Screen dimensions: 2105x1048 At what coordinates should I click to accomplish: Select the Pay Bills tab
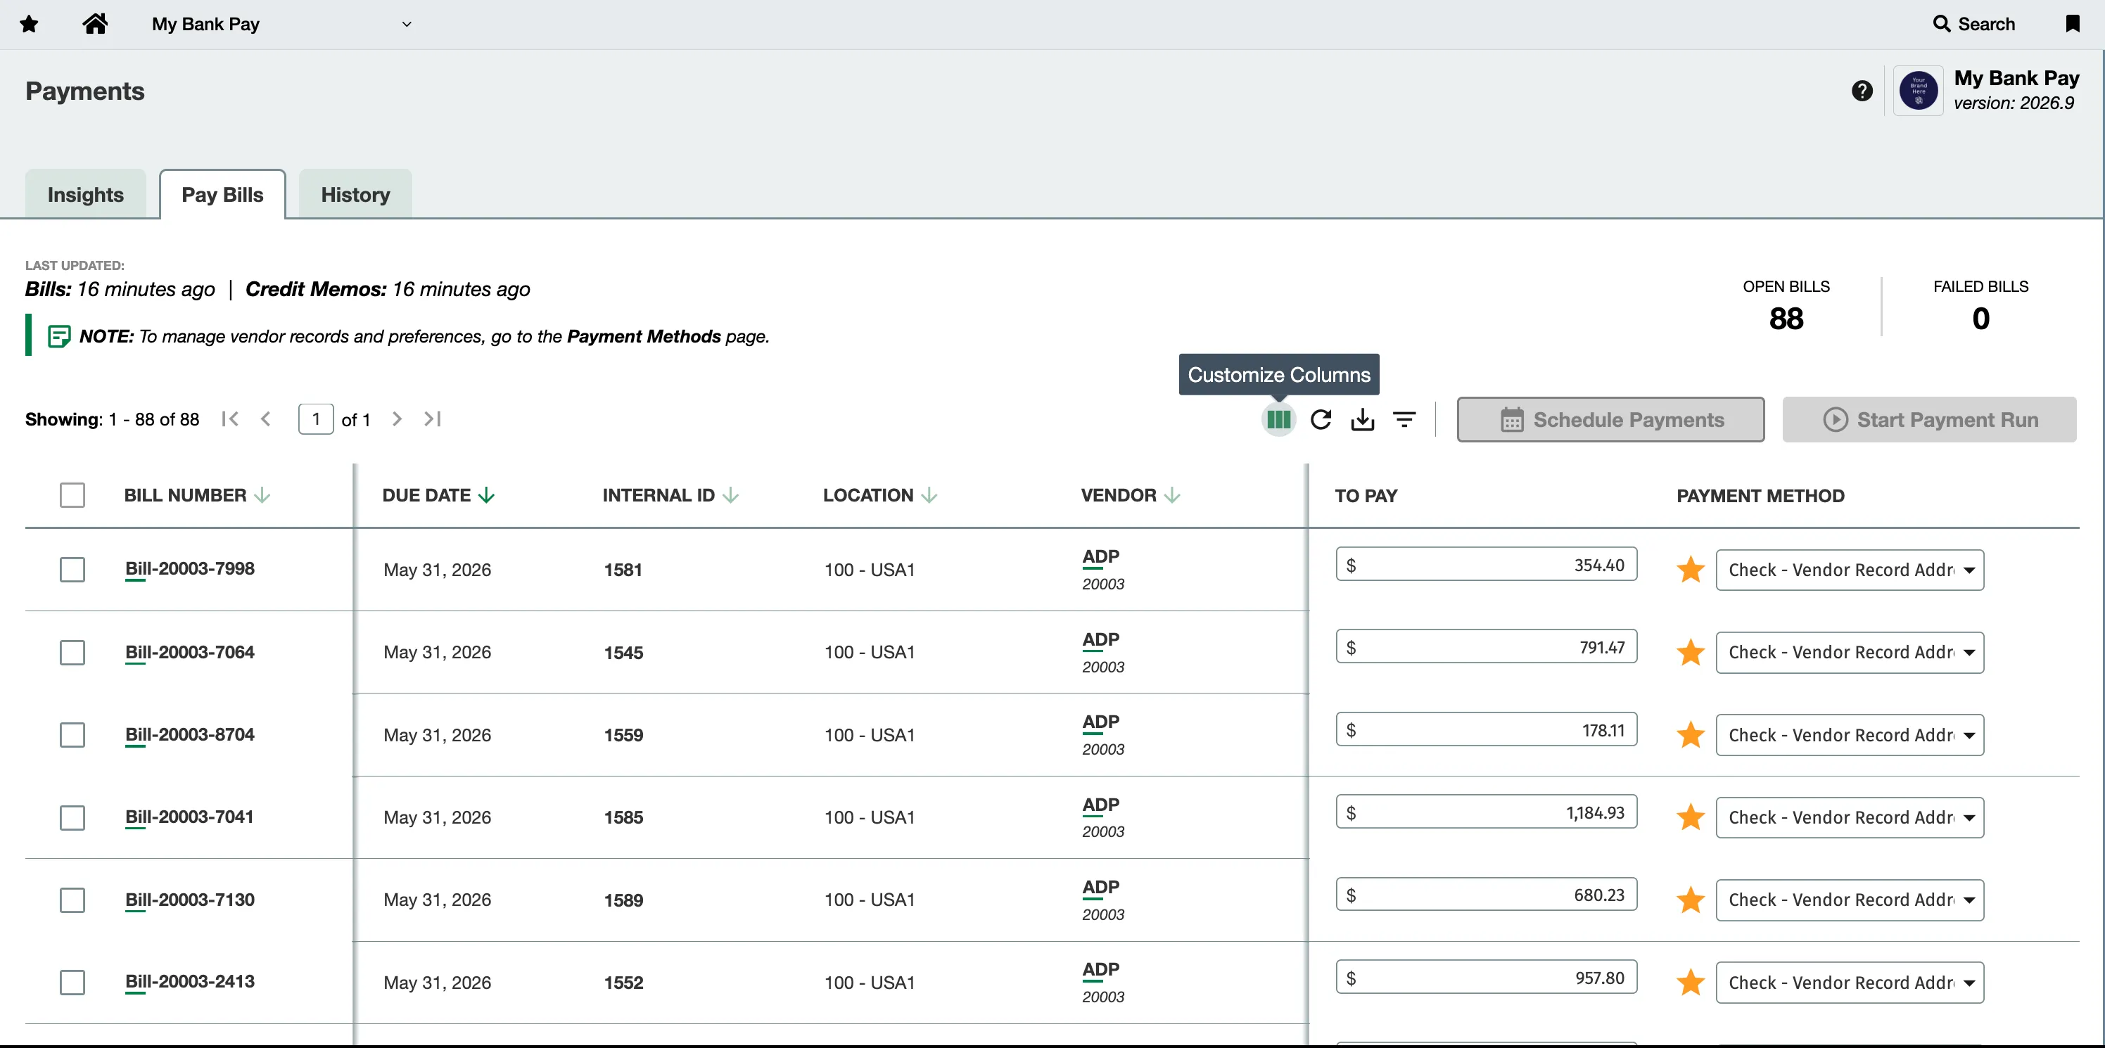point(222,194)
